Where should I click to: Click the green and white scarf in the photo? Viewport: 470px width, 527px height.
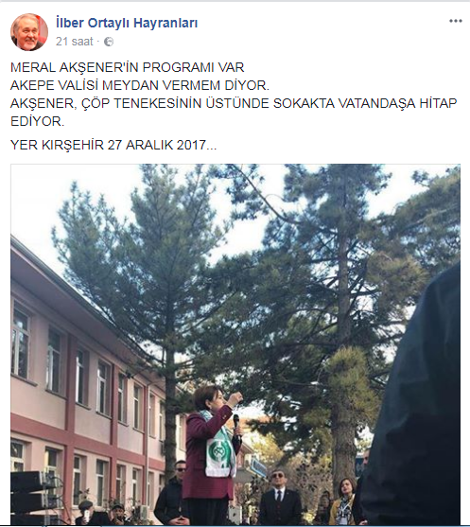pos(218,446)
